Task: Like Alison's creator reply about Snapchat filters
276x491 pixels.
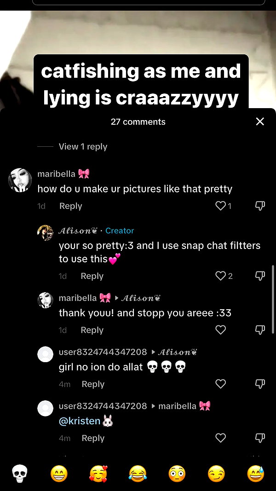Action: point(221,276)
